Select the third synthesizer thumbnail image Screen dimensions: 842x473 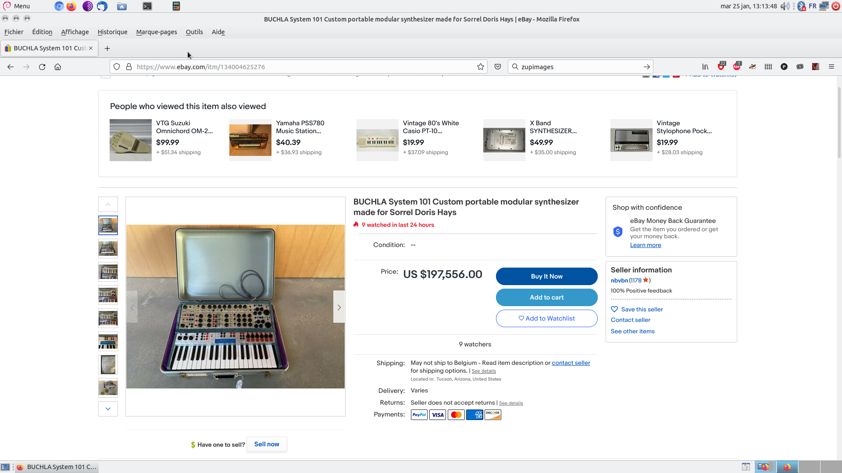108,272
